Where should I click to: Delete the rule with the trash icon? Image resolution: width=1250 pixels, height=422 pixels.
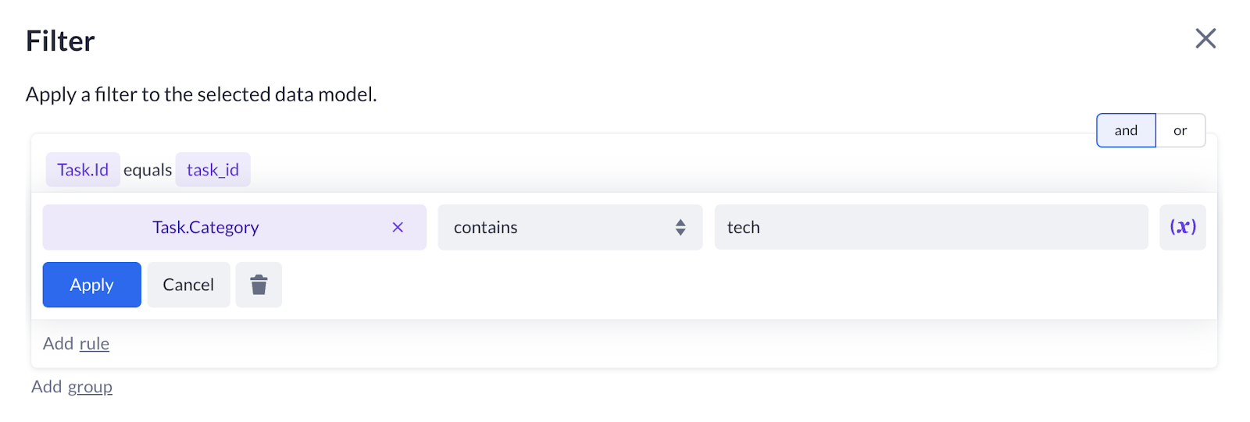pos(259,285)
